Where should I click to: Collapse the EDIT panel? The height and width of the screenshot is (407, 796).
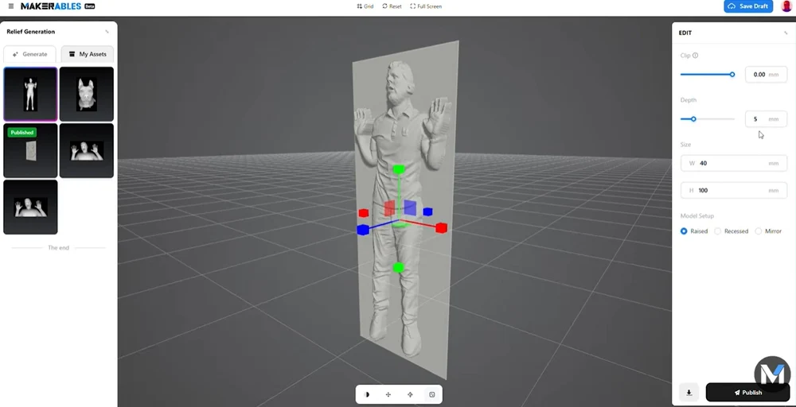tap(786, 33)
